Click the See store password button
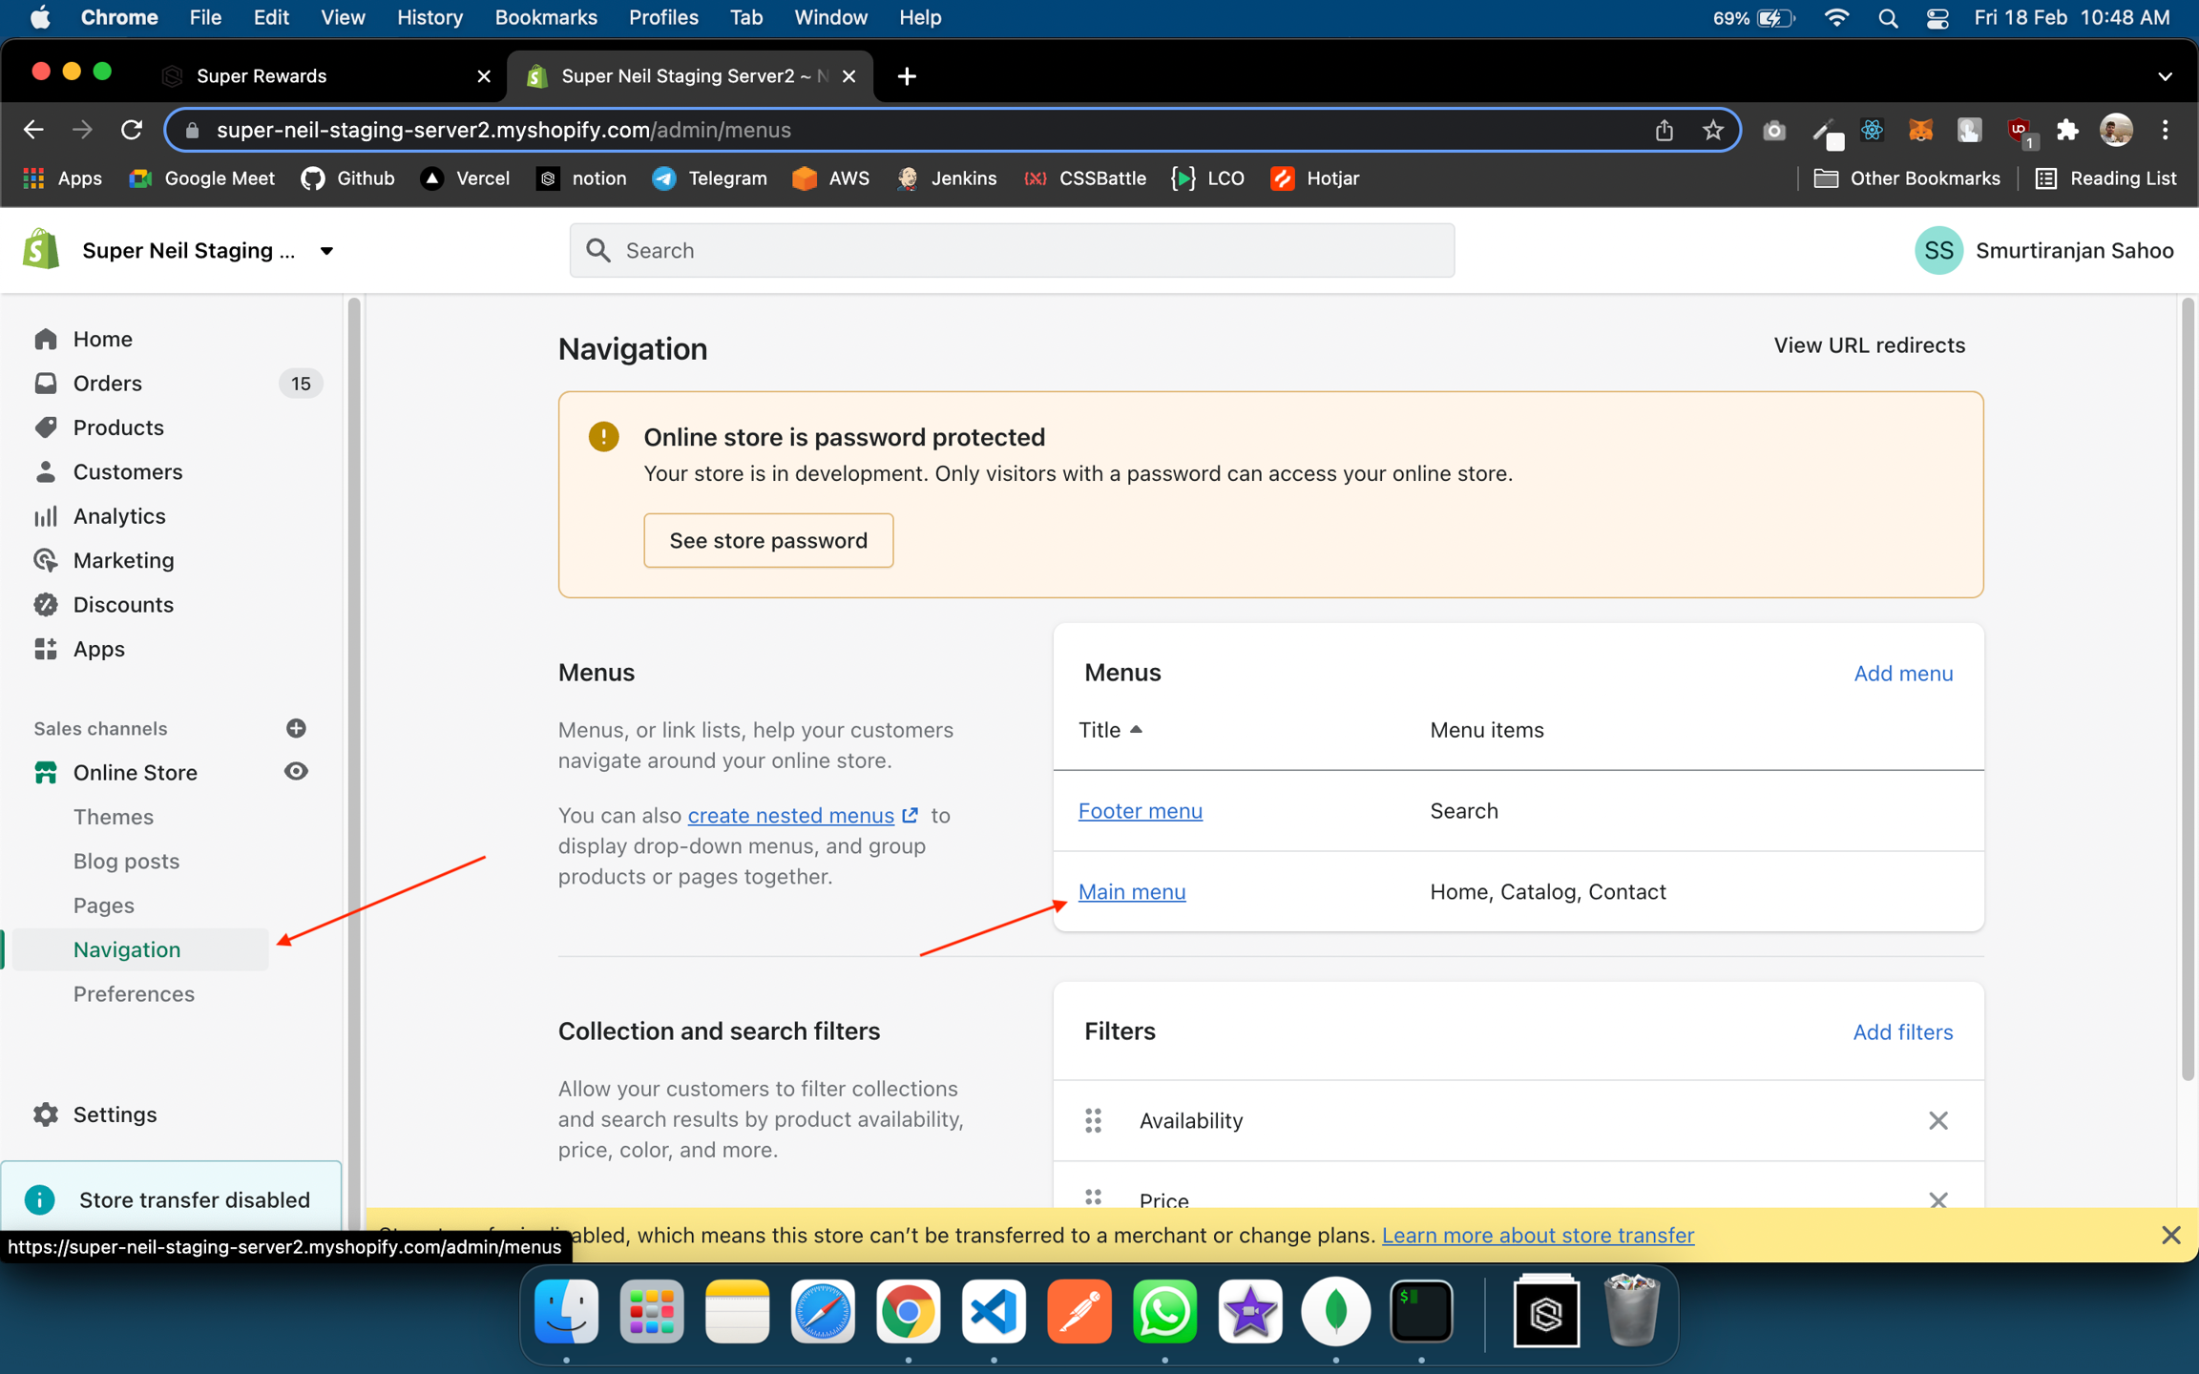The image size is (2199, 1374). click(x=768, y=540)
